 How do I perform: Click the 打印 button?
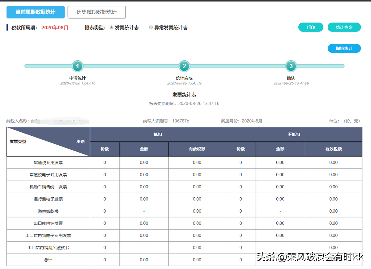tap(310, 27)
